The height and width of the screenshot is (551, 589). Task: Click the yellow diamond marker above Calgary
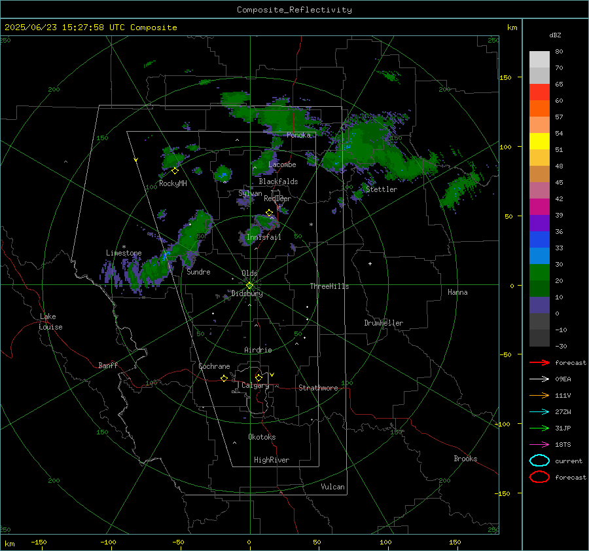pyautogui.click(x=259, y=377)
